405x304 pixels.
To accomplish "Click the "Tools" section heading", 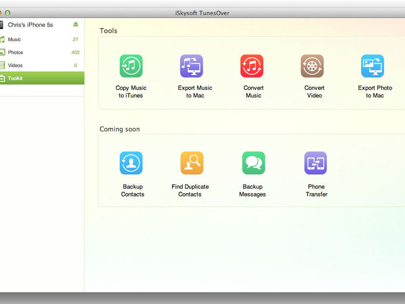I will coord(109,31).
